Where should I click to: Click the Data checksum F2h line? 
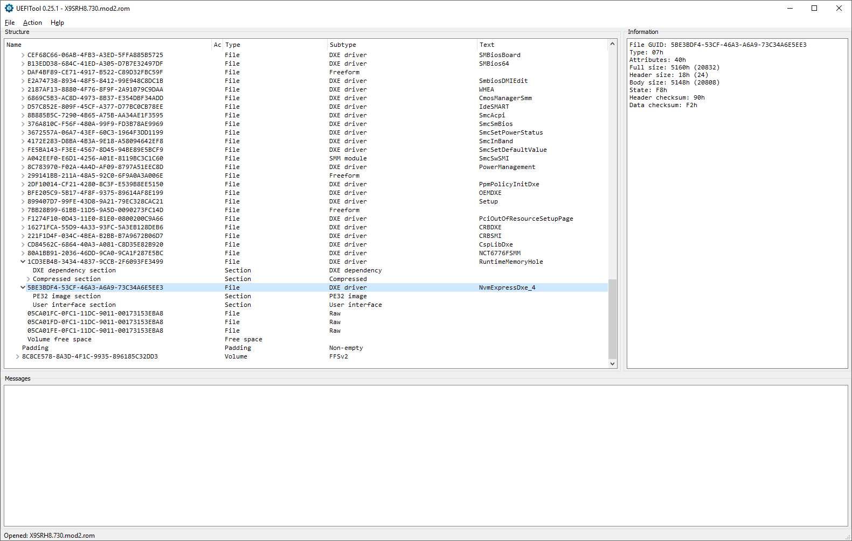663,105
